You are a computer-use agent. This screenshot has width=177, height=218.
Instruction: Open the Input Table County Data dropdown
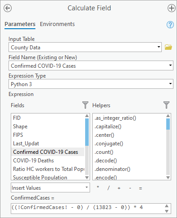point(85,47)
